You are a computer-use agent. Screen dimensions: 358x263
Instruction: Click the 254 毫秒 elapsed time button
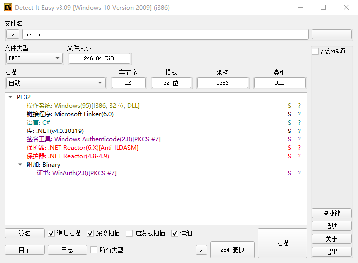pyautogui.click(x=233, y=250)
